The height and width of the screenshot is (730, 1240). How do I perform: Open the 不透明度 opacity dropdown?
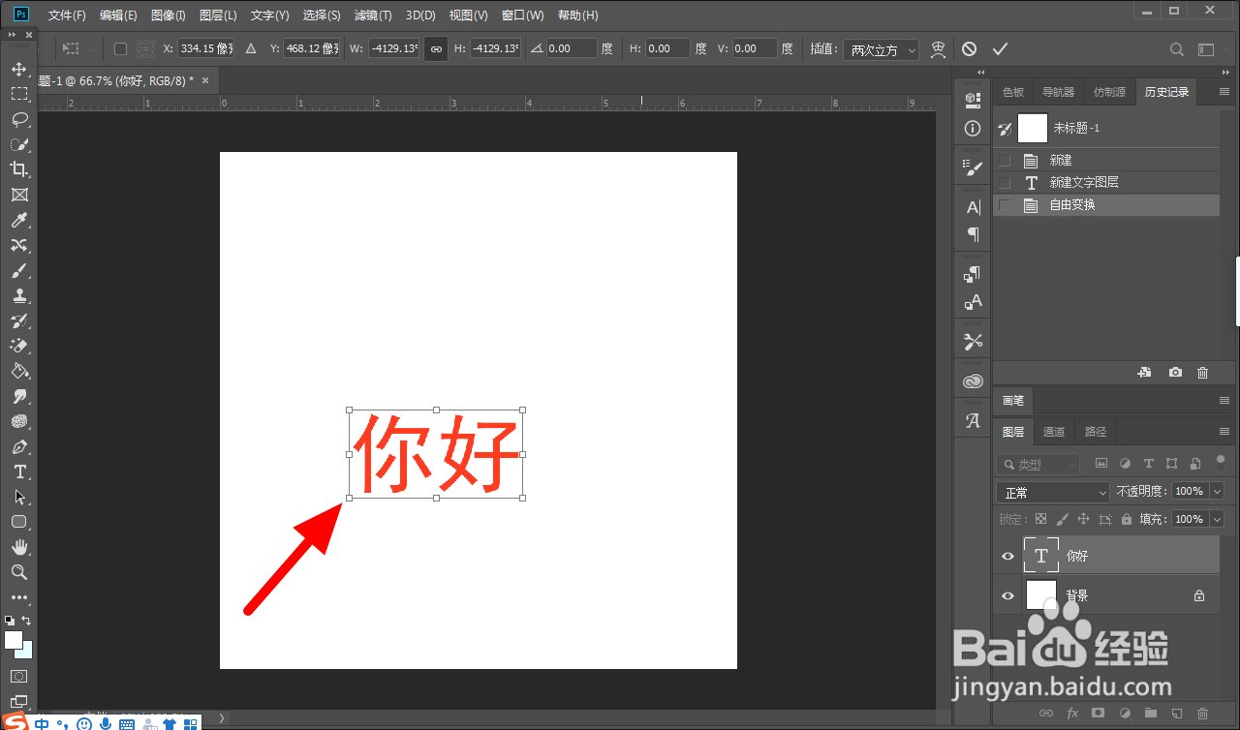[x=1217, y=491]
